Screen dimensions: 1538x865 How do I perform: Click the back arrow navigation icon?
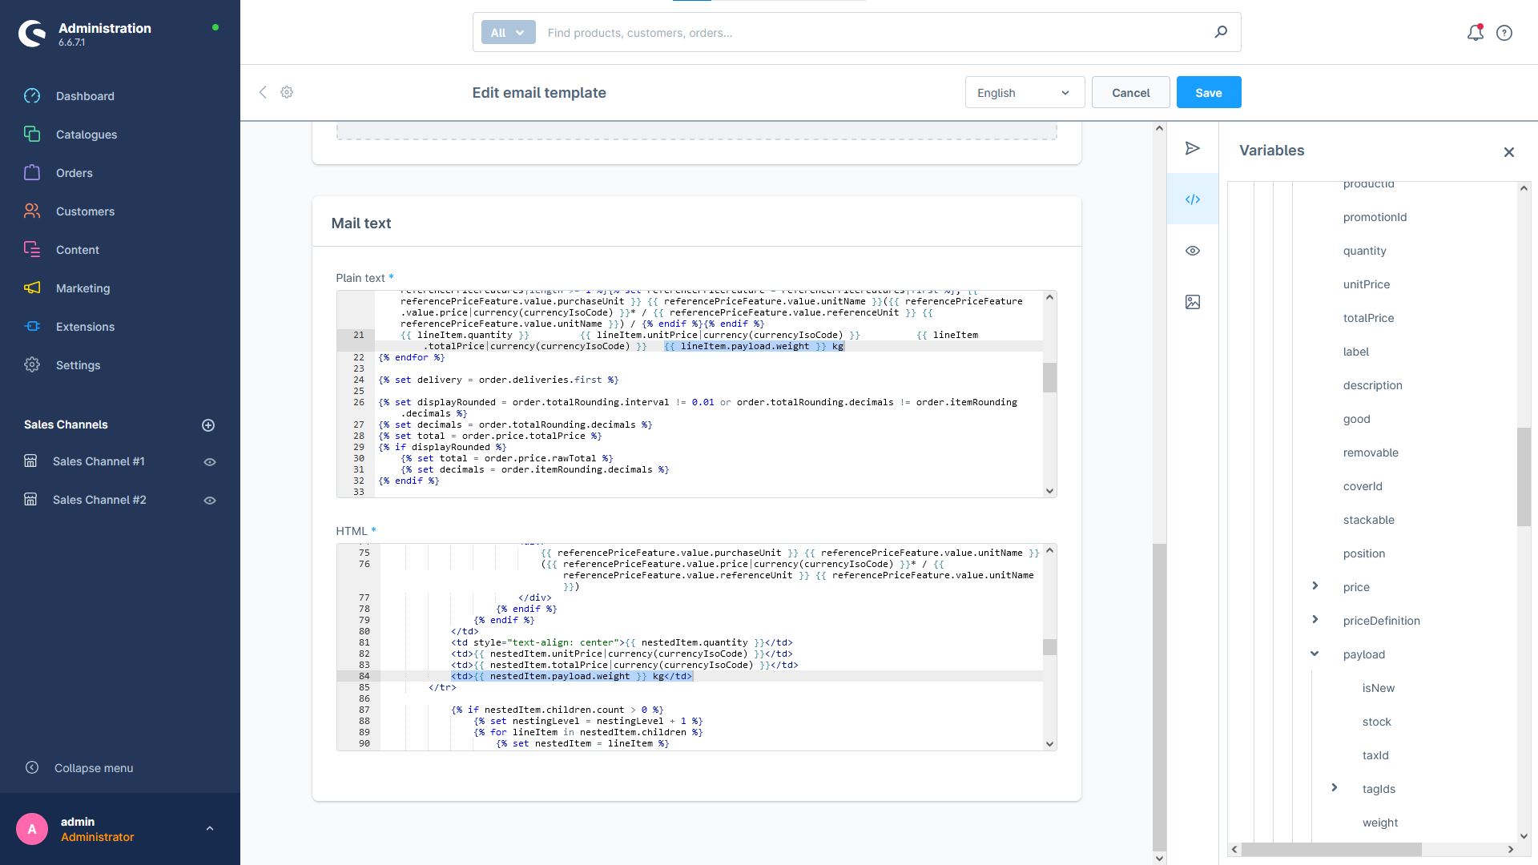(x=263, y=92)
